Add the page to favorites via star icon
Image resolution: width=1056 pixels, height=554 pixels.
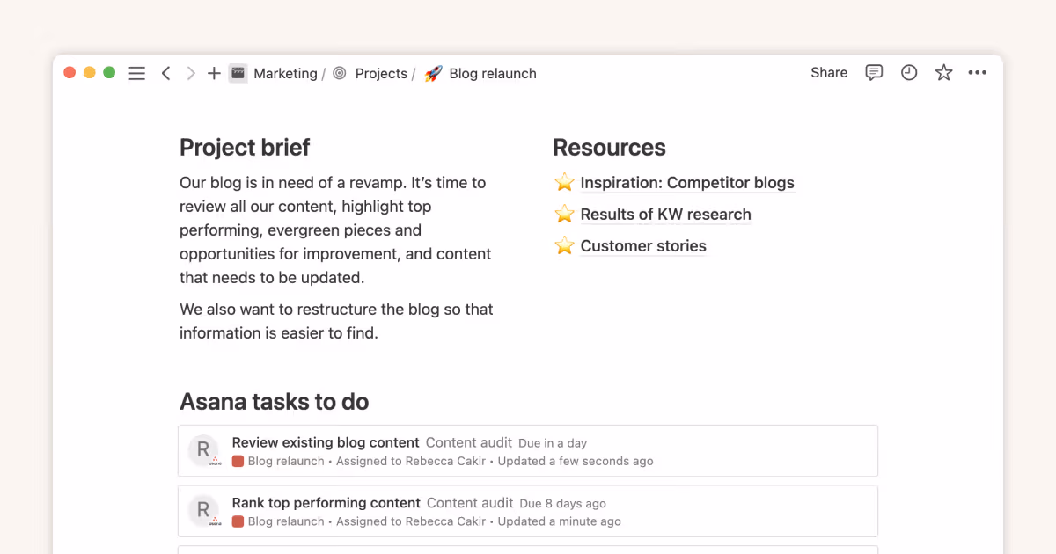click(x=943, y=73)
